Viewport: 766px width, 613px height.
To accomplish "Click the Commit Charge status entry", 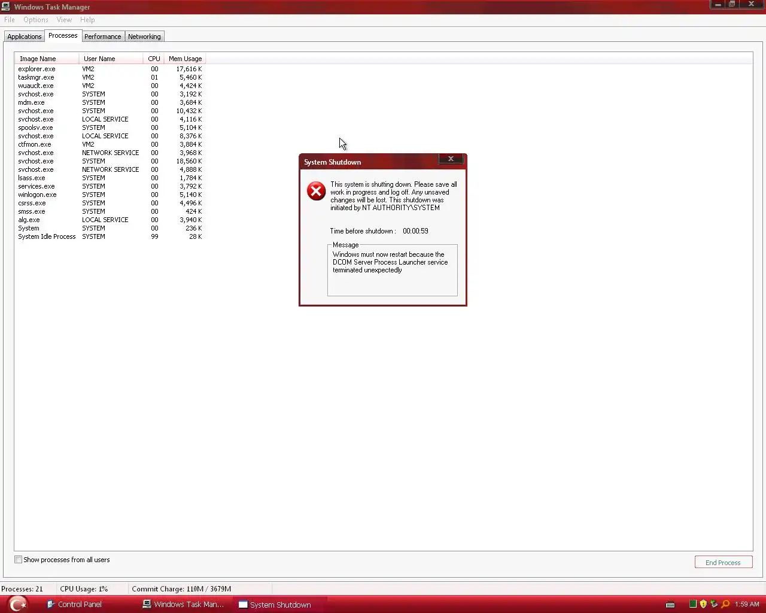I will (181, 589).
